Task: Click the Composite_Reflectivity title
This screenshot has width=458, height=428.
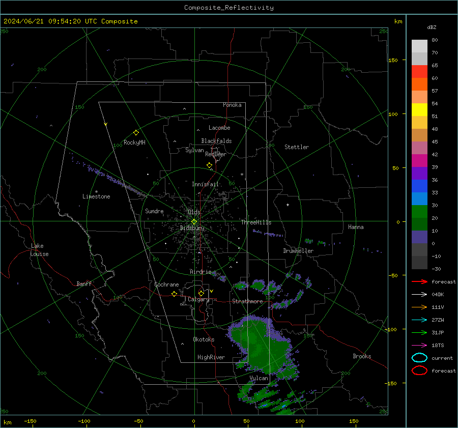Action: [229, 8]
